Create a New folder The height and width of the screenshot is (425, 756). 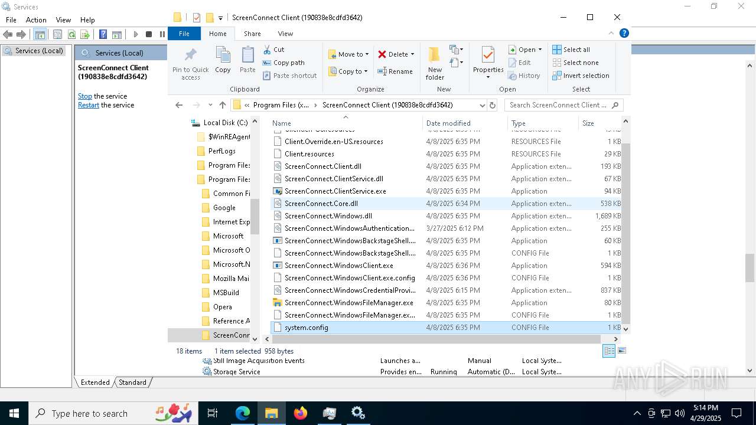435,64
